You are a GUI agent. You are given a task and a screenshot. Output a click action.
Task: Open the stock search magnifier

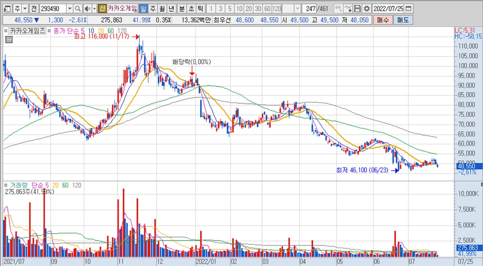pos(78,9)
